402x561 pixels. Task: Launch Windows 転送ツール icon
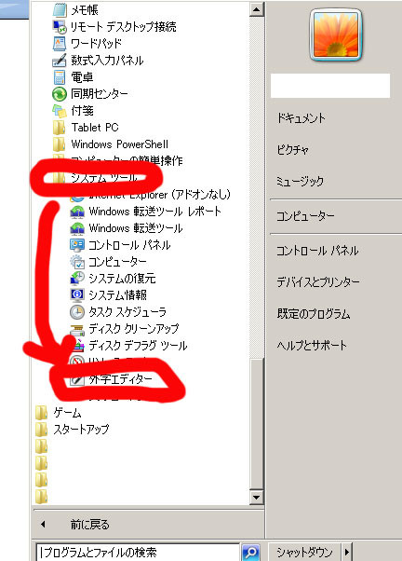pos(77,228)
